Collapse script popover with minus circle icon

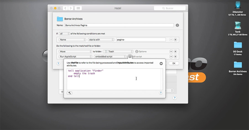pyautogui.click(x=161, y=64)
